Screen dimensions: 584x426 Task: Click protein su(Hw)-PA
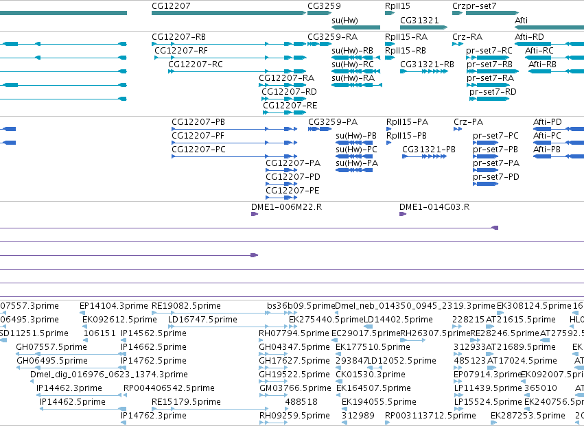coord(354,171)
